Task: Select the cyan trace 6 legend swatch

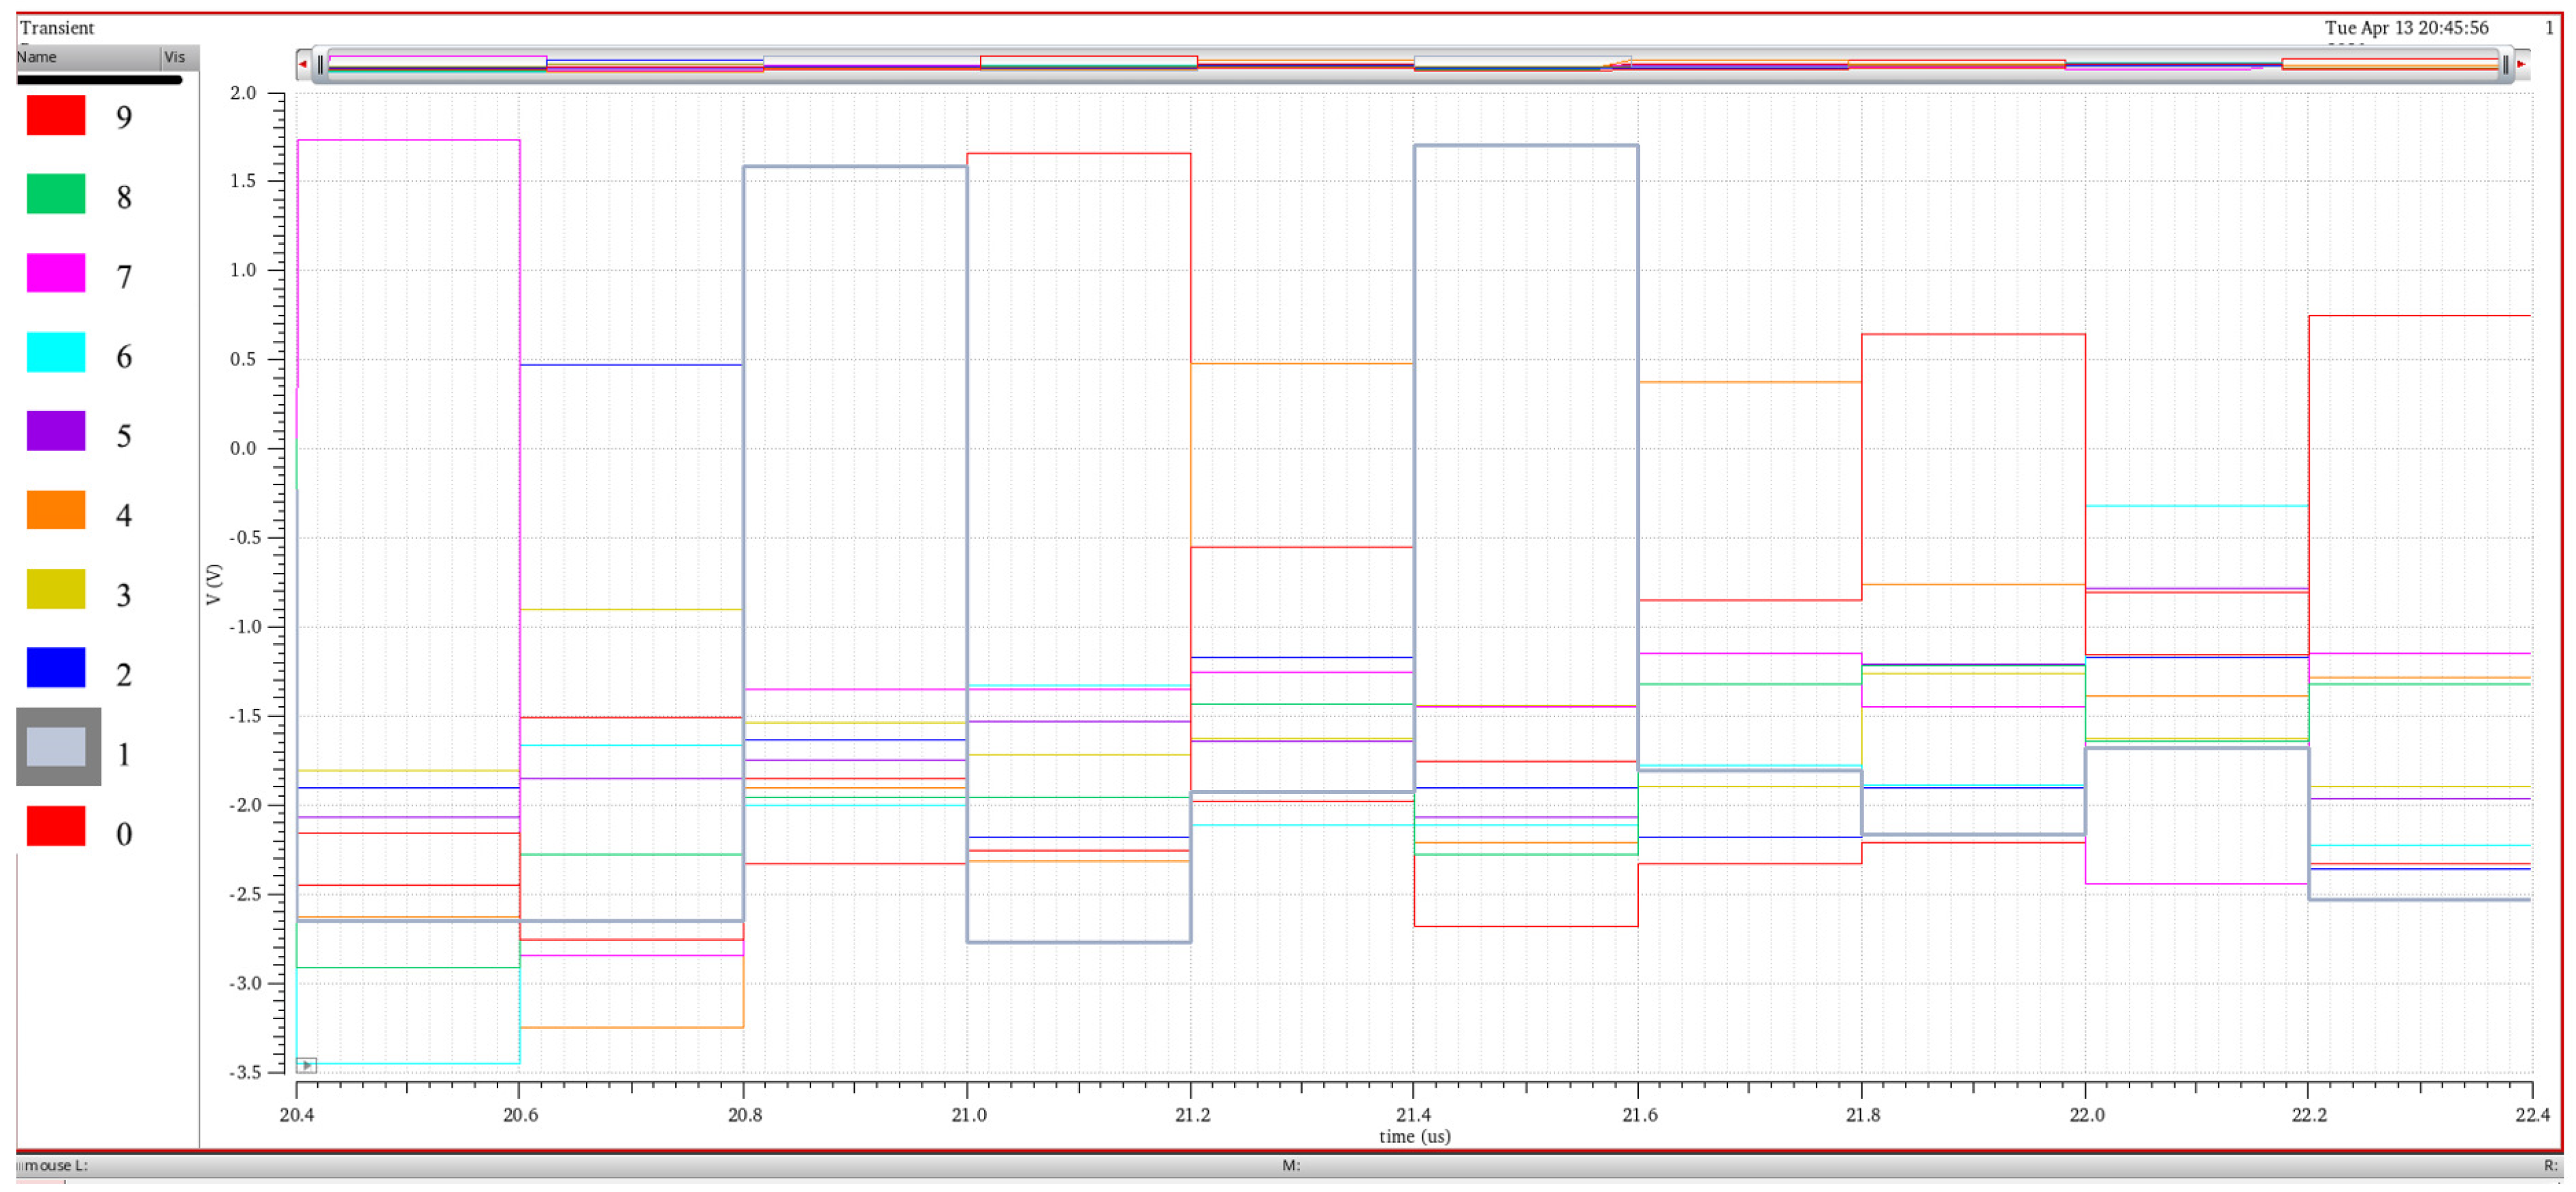Action: coord(56,353)
